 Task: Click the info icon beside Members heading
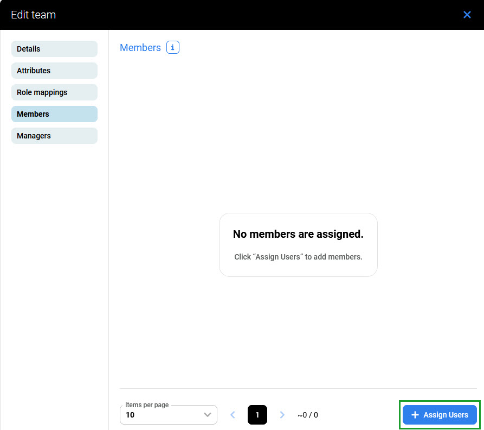pyautogui.click(x=172, y=48)
